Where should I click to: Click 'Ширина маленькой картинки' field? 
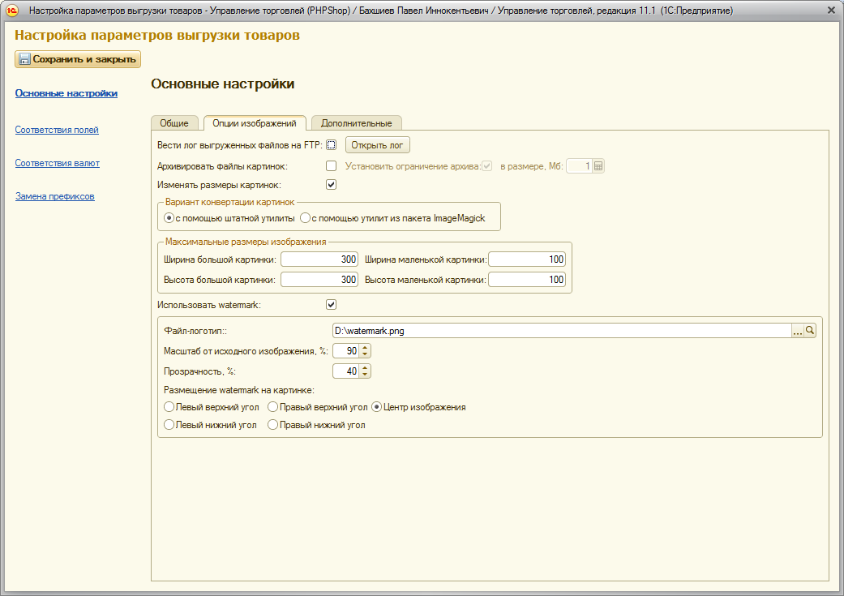pos(527,259)
